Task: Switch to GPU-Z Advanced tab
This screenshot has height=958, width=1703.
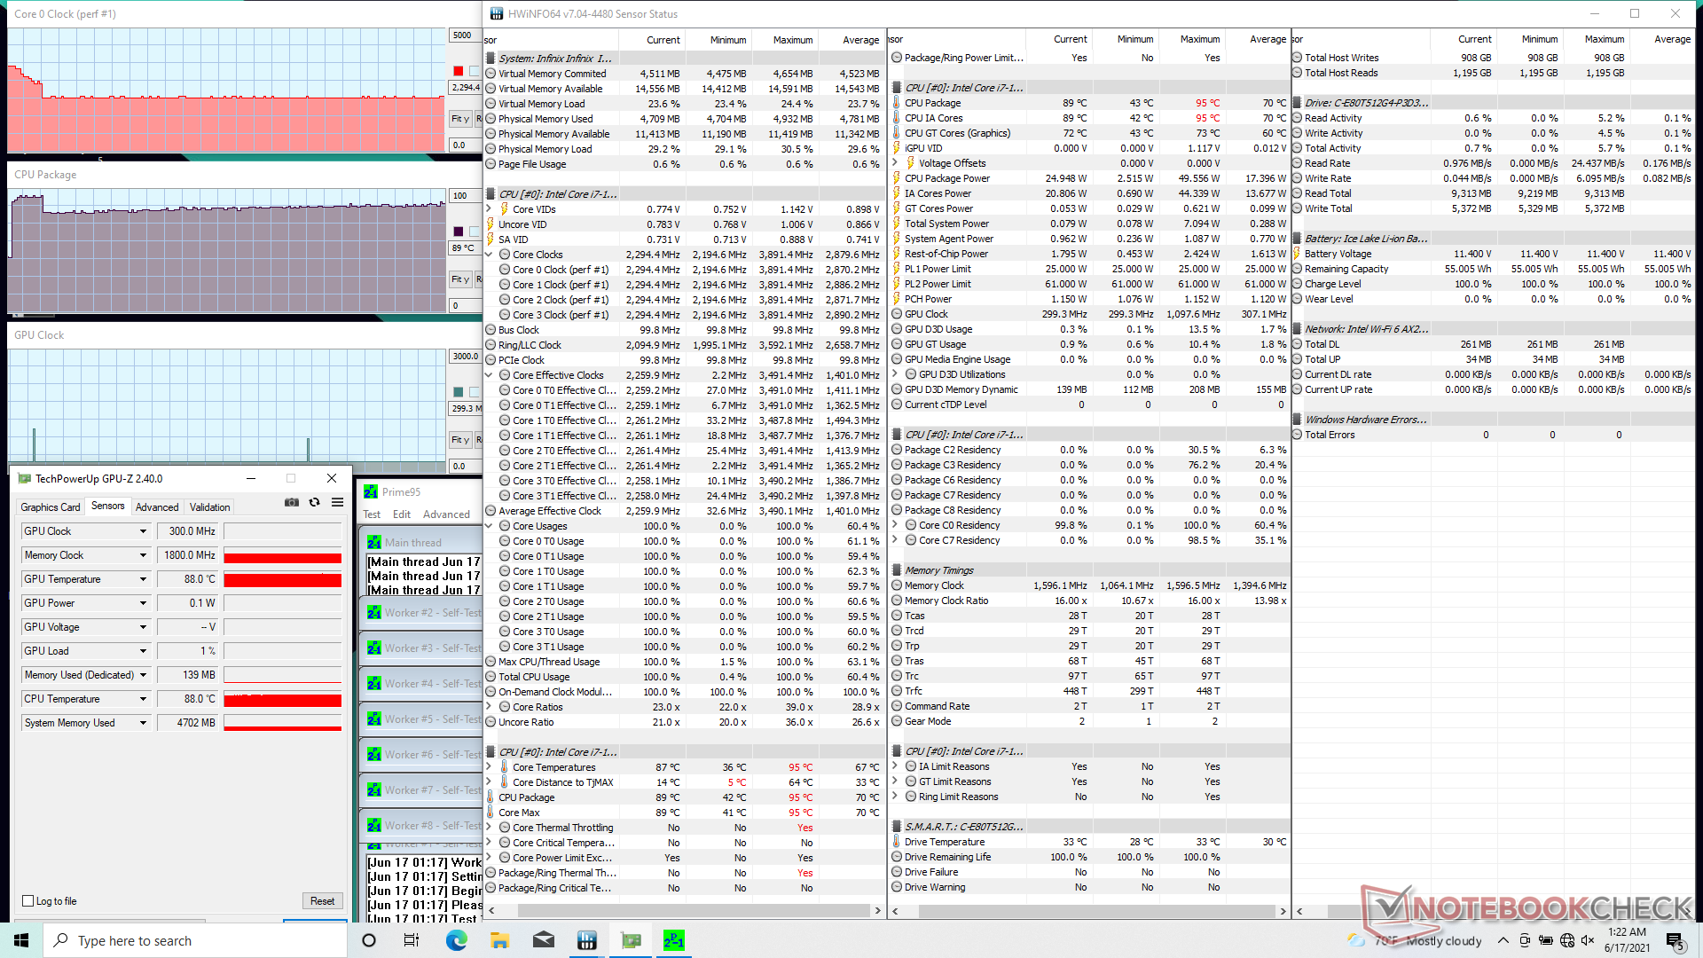Action: [157, 507]
